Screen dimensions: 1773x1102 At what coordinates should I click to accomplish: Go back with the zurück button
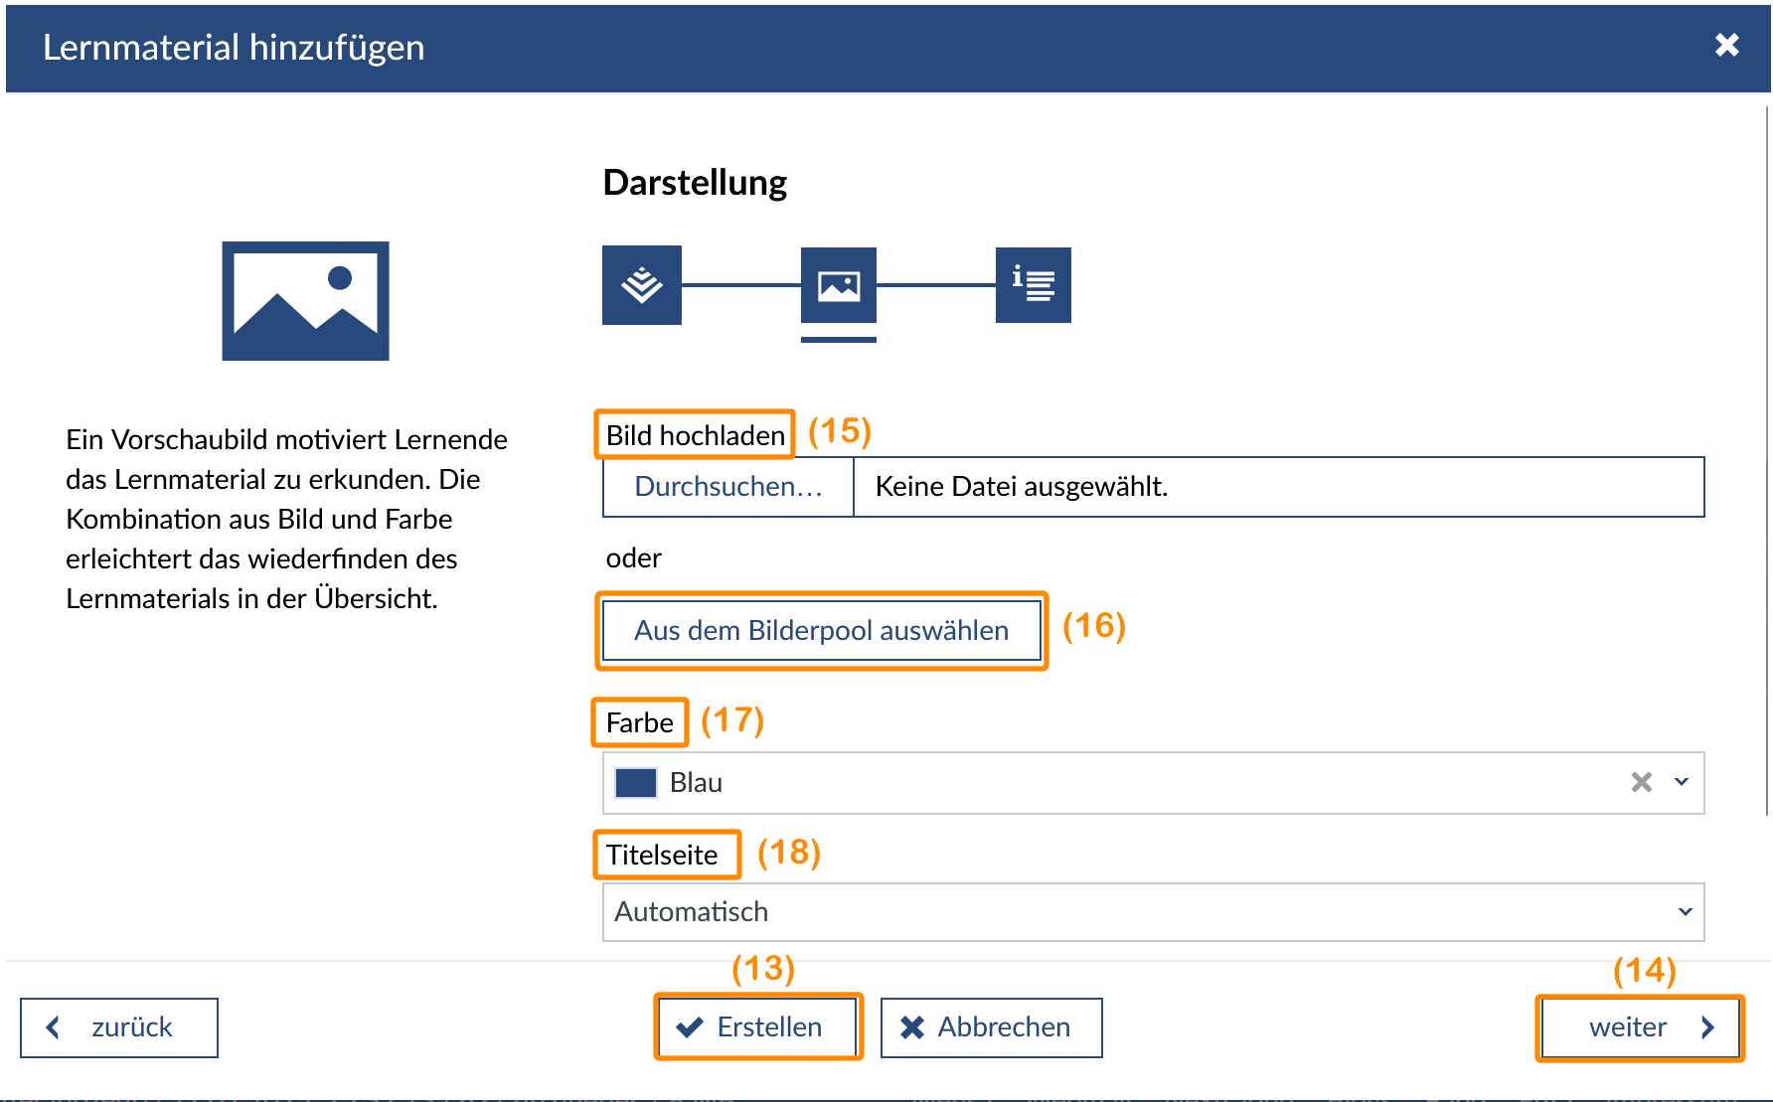coord(118,1026)
